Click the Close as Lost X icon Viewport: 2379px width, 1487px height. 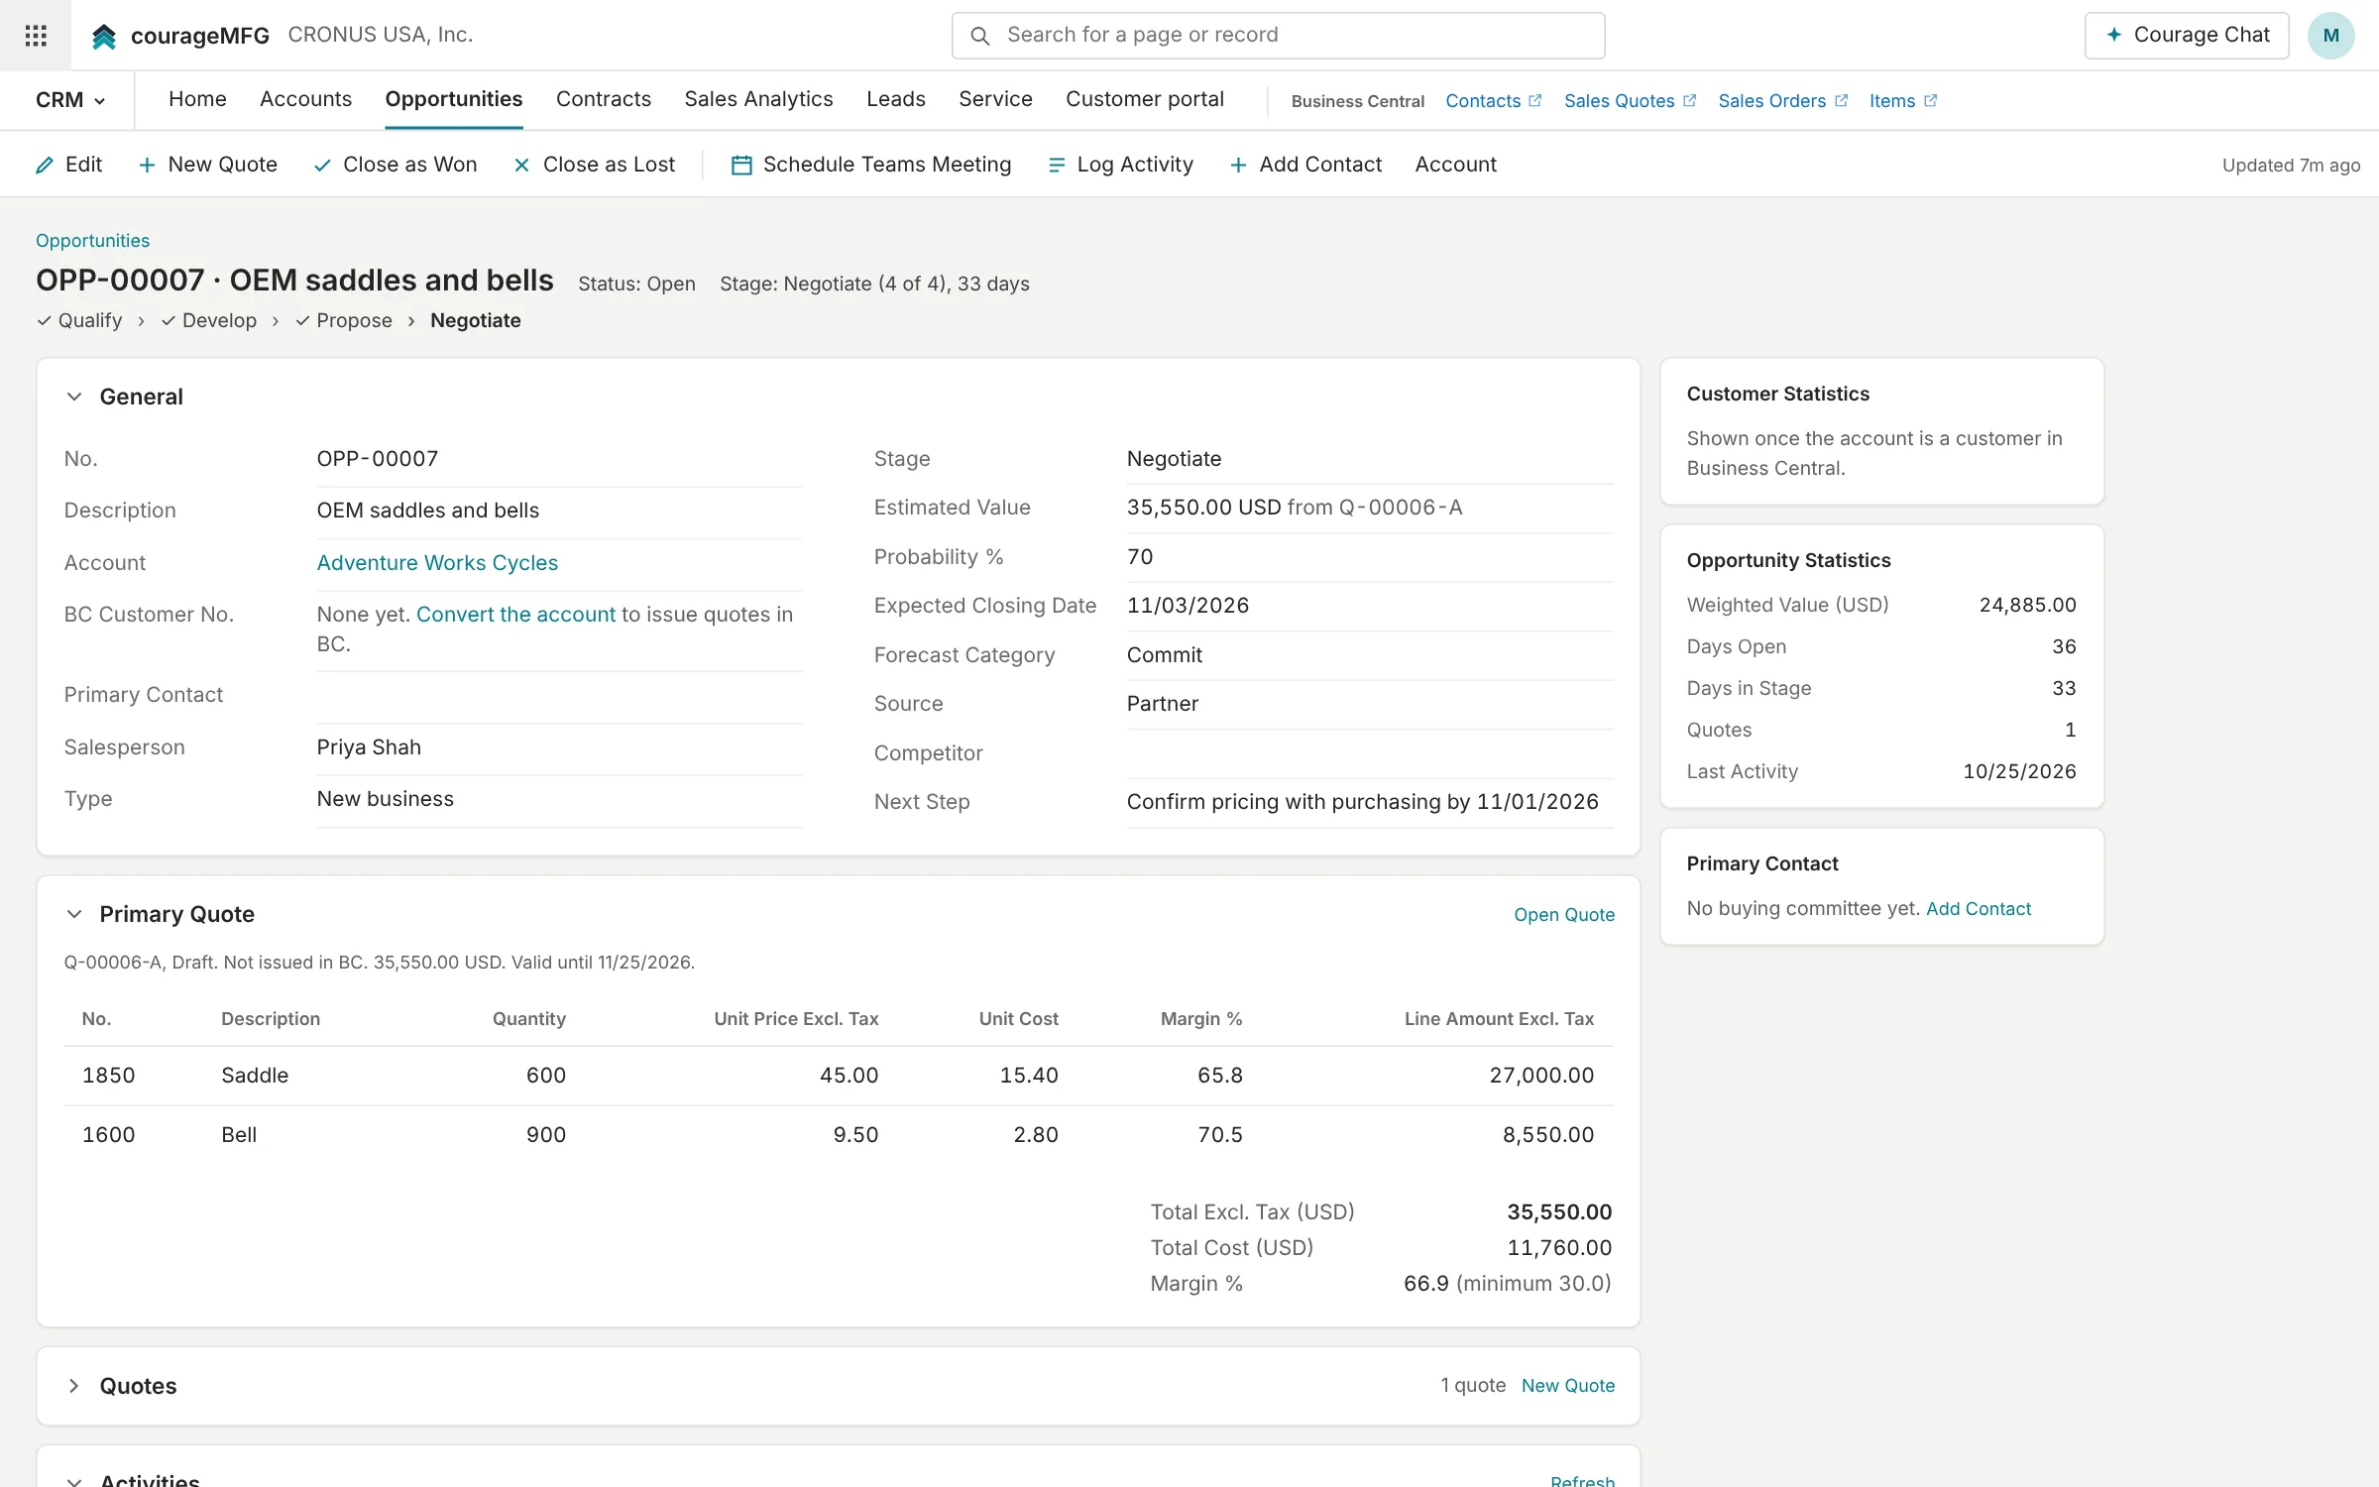tap(521, 166)
